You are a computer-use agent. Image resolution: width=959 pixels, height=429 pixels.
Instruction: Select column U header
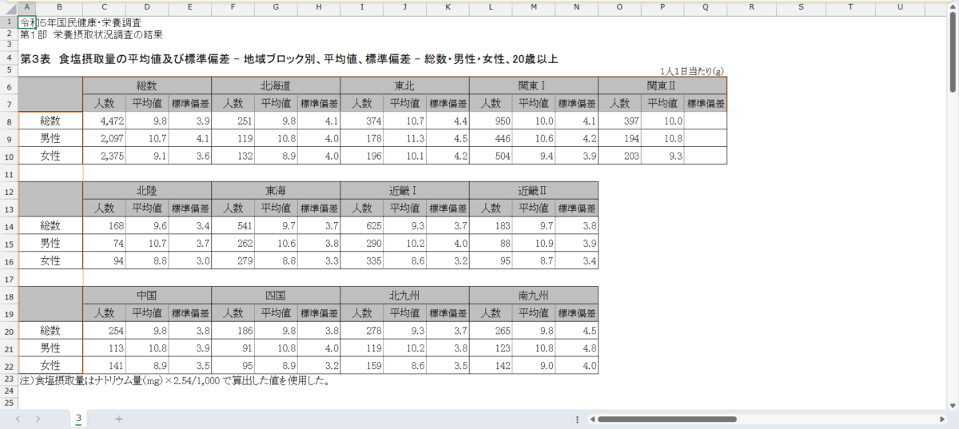point(900,7)
